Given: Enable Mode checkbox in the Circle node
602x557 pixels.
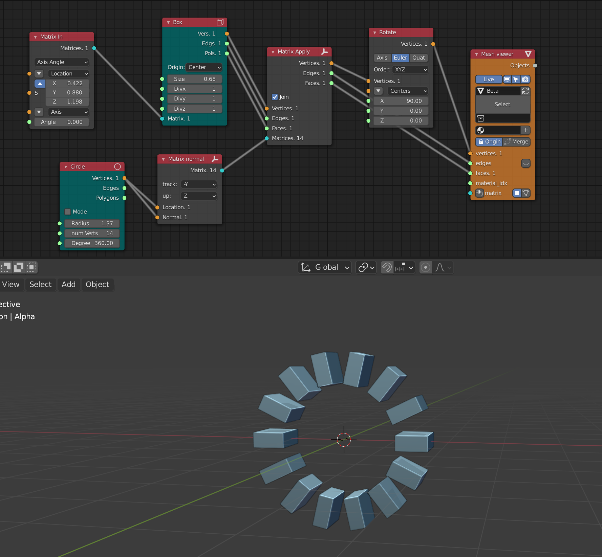Looking at the screenshot, I should (x=68, y=211).
